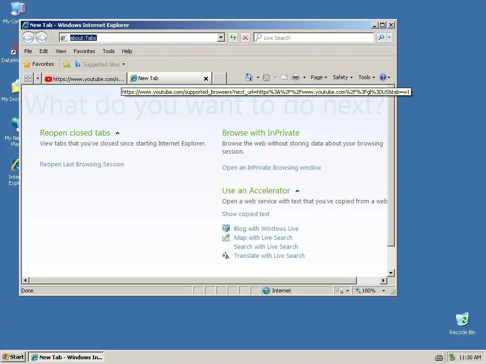Click the Windows Start button
This screenshot has height=364, width=486.
13,357
